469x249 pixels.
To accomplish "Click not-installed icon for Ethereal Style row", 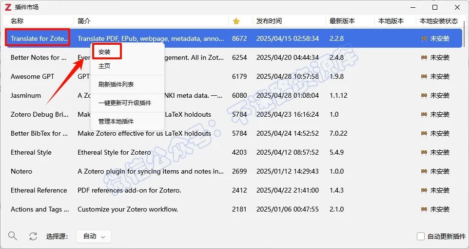I will (x=424, y=152).
